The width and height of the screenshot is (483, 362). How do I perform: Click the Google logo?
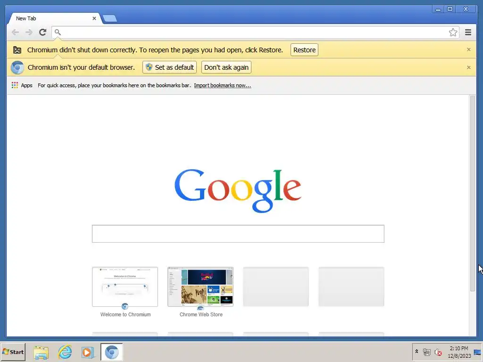[238, 191]
